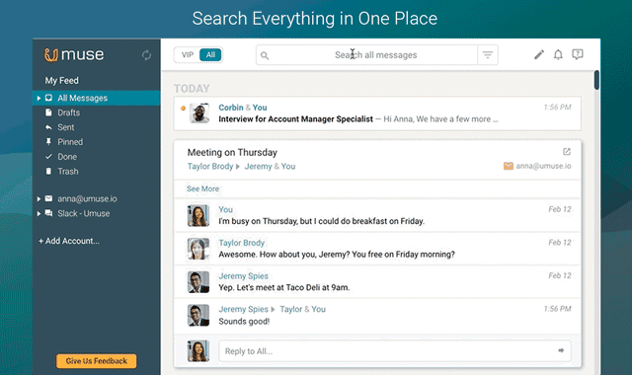Click Taylor Brody name on Awesome message

[x=241, y=243]
